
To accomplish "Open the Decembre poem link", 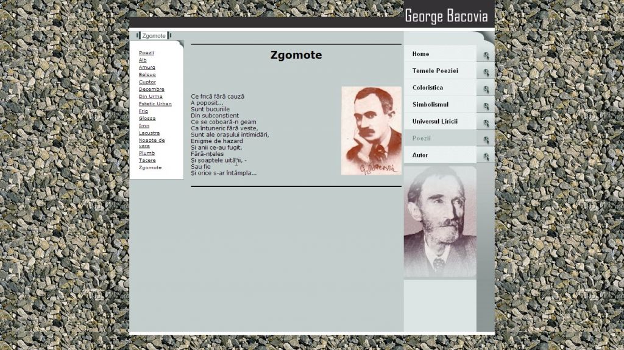I will click(x=151, y=89).
